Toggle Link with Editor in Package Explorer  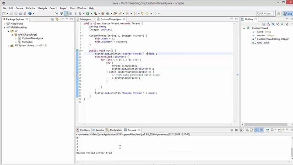(57, 19)
